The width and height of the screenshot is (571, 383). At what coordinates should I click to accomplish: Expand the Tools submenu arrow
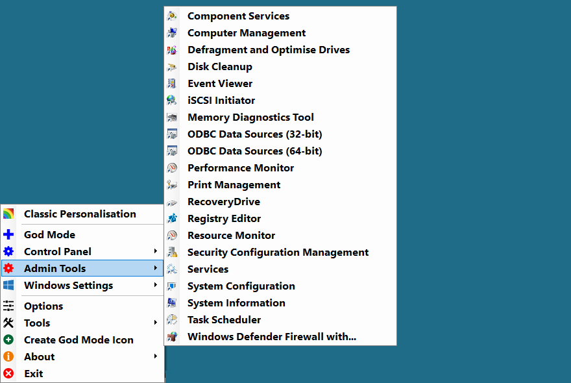(x=156, y=323)
